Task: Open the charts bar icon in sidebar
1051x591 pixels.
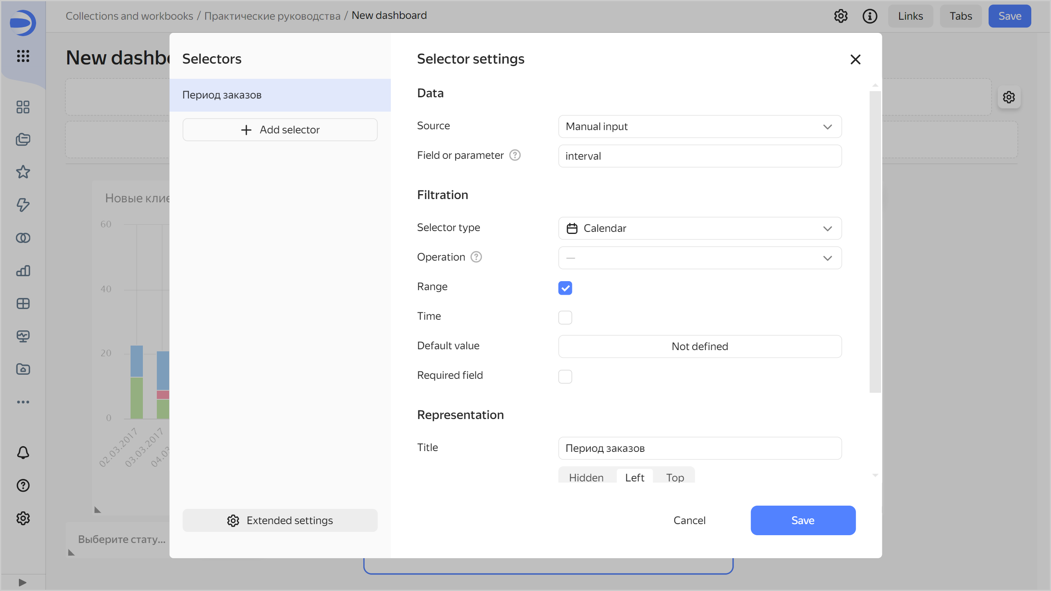Action: coord(23,270)
